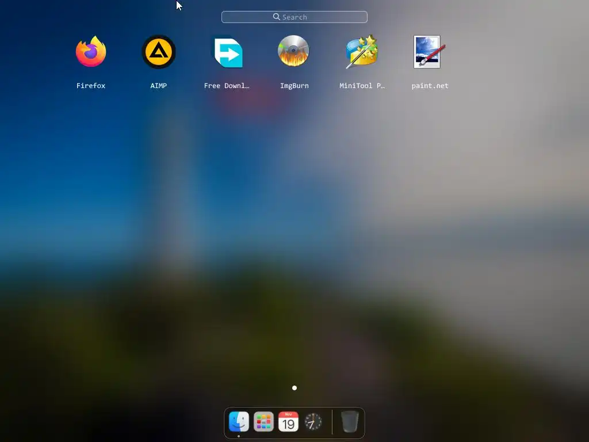Launch the AIMP music player icon

[x=159, y=52]
